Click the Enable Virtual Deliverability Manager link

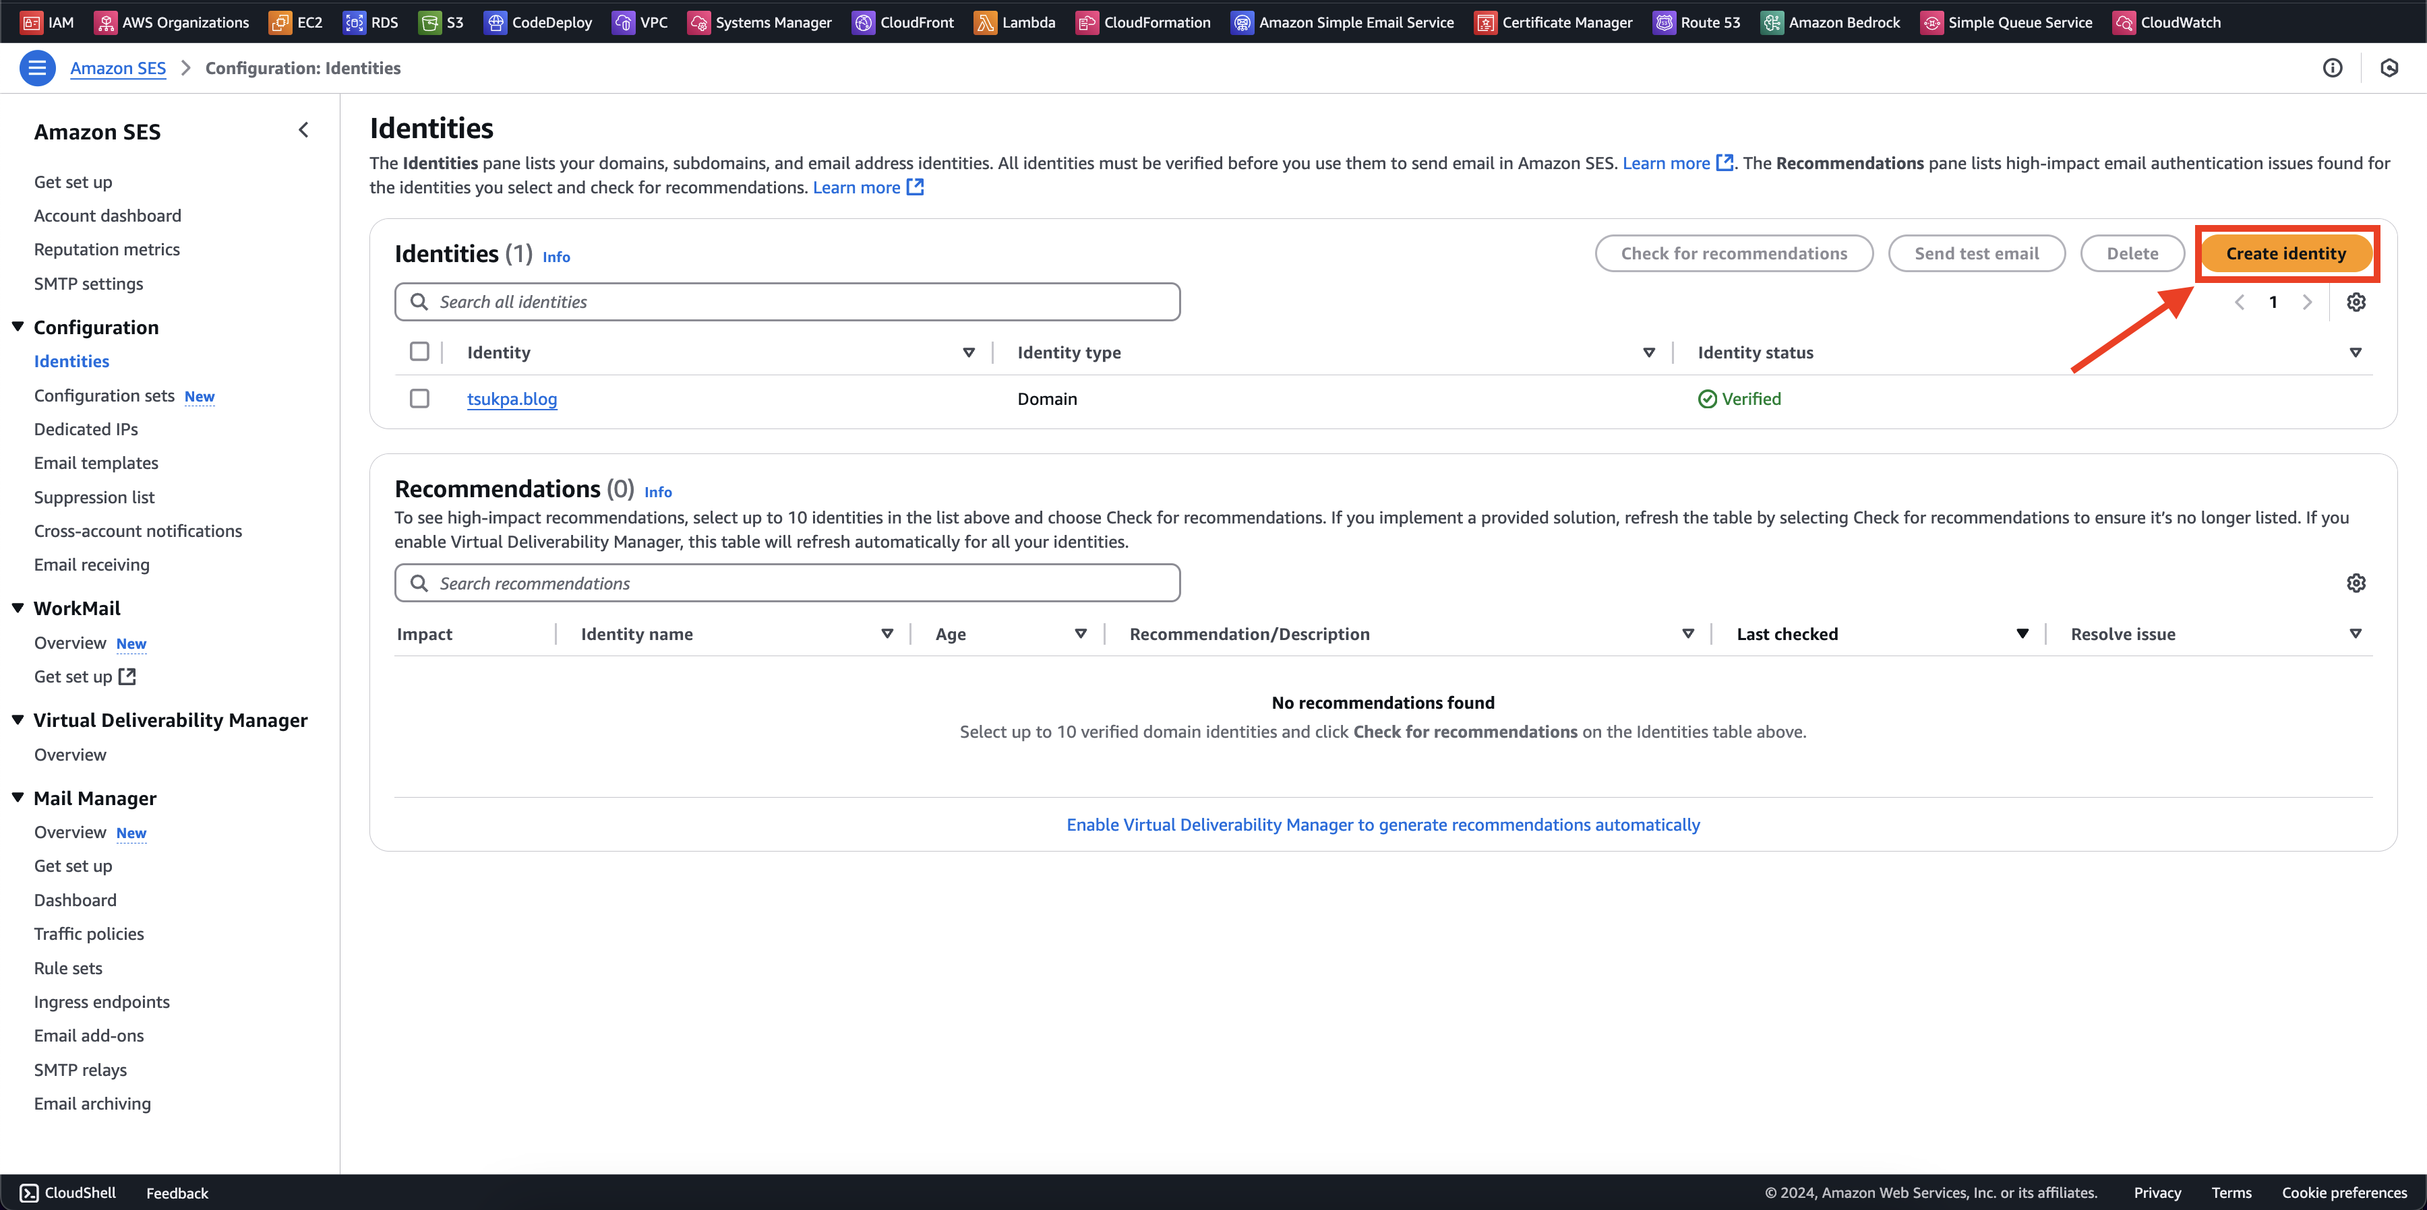pos(1382,823)
